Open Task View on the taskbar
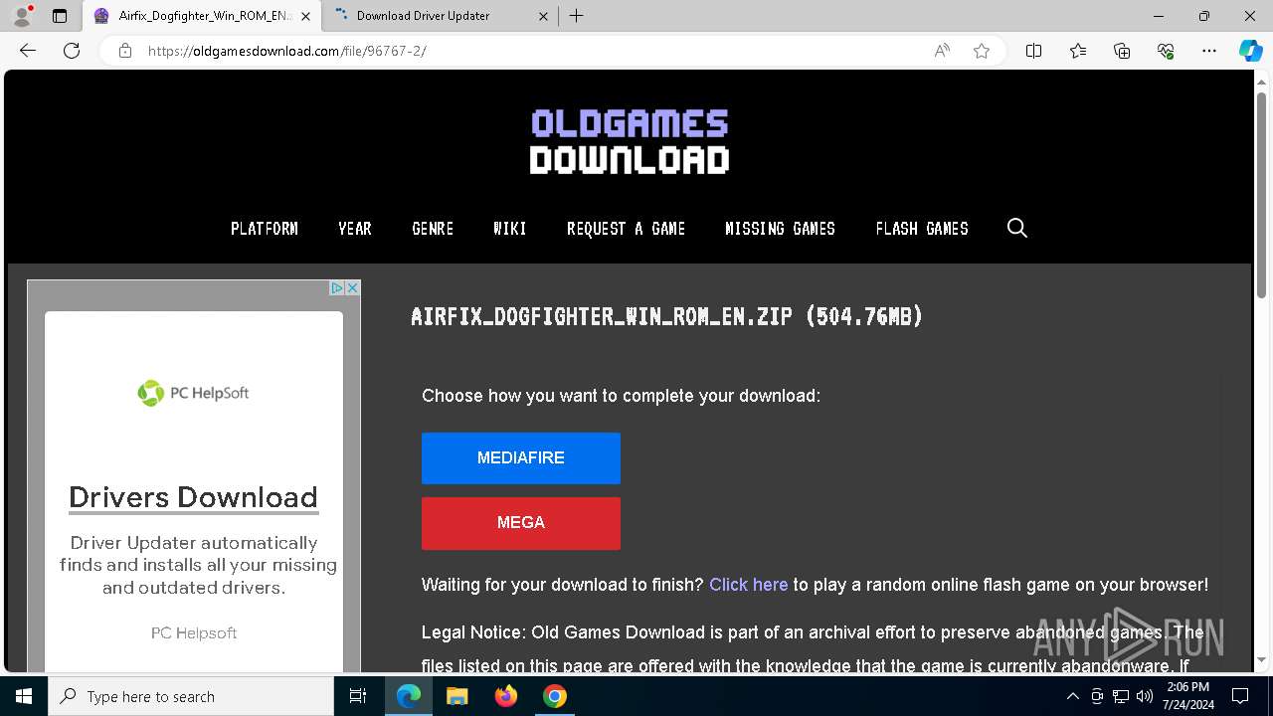1273x716 pixels. point(358,696)
